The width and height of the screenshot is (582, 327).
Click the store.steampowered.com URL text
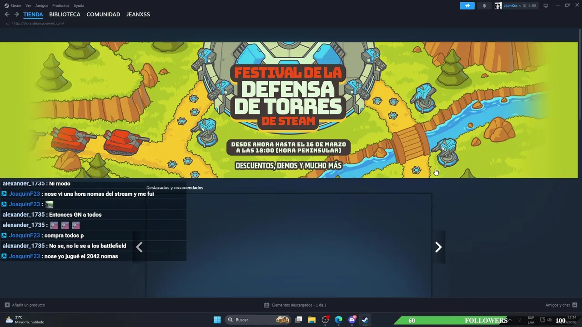pyautogui.click(x=38, y=23)
